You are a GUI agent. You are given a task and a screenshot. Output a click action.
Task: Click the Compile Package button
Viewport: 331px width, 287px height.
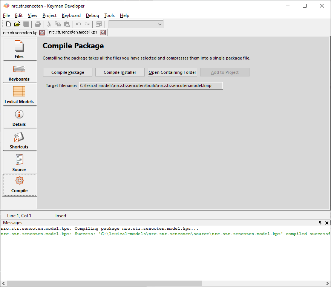click(67, 72)
